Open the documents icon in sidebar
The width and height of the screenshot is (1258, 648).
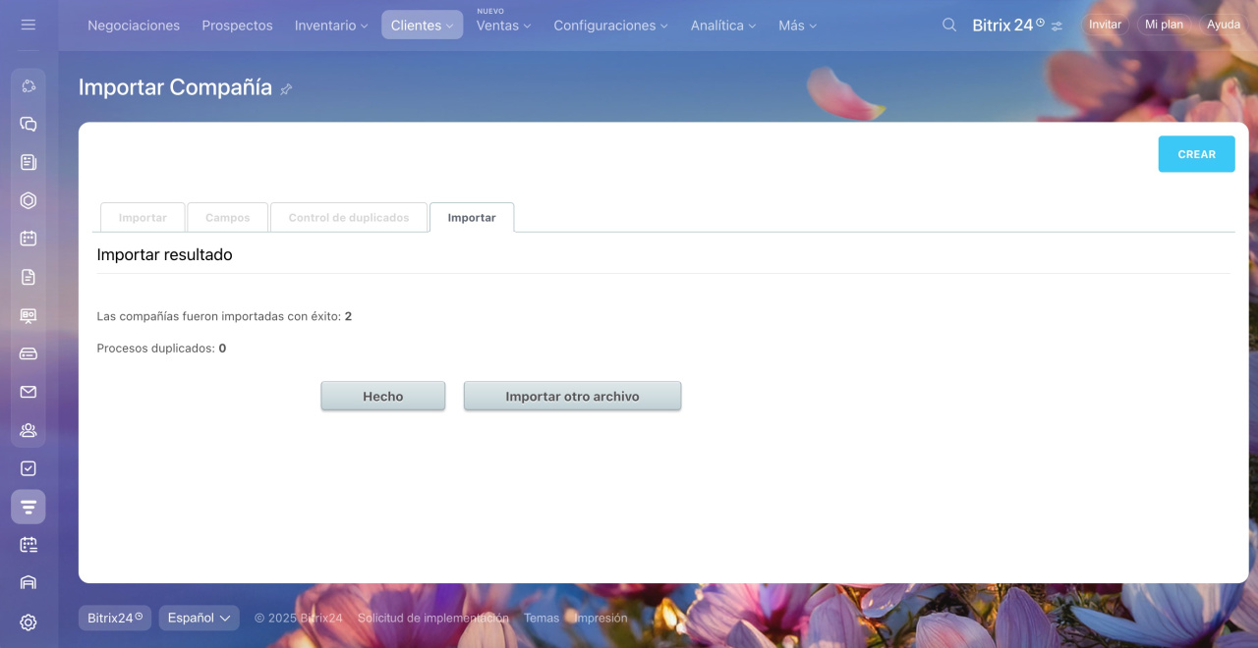[29, 277]
